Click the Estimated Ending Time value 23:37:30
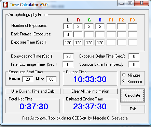Screen dimensions: 151x127 point(90,107)
